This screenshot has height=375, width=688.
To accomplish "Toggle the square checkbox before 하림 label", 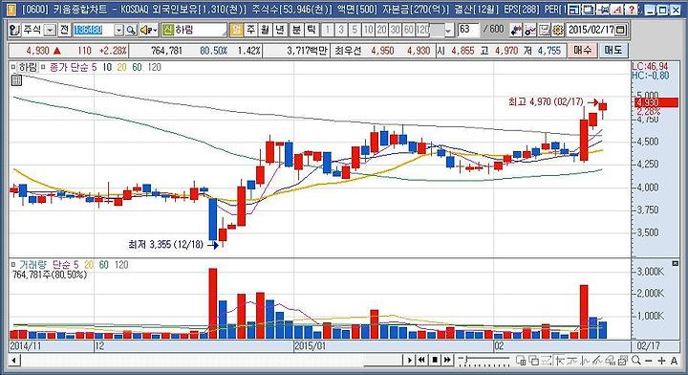I will point(13,67).
